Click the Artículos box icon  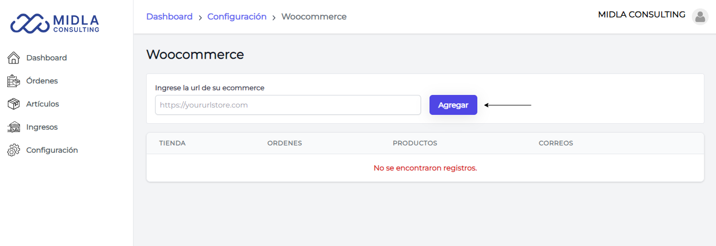coord(14,104)
